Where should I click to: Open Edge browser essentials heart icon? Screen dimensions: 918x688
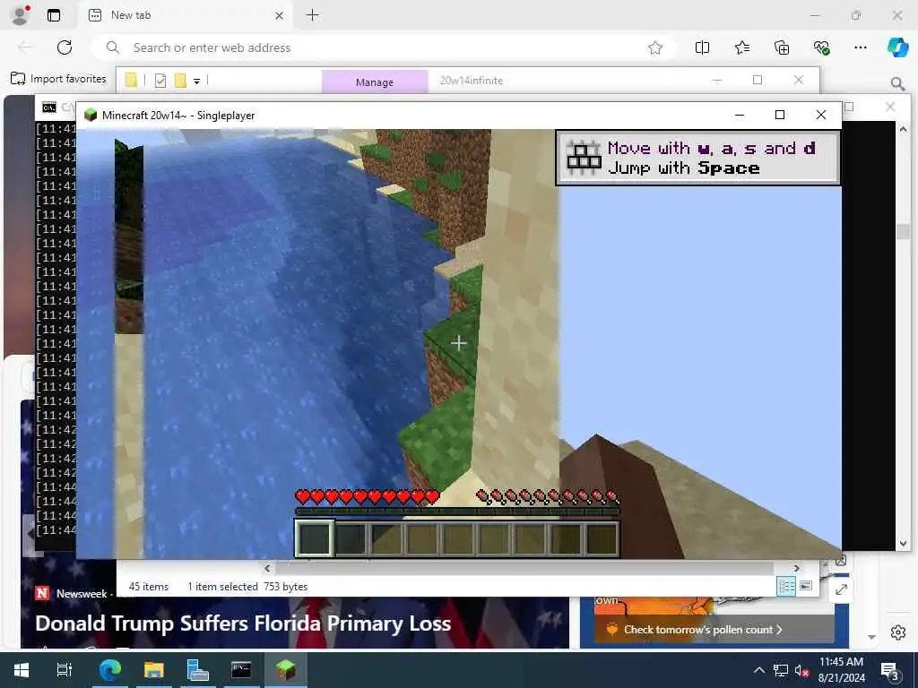[821, 48]
